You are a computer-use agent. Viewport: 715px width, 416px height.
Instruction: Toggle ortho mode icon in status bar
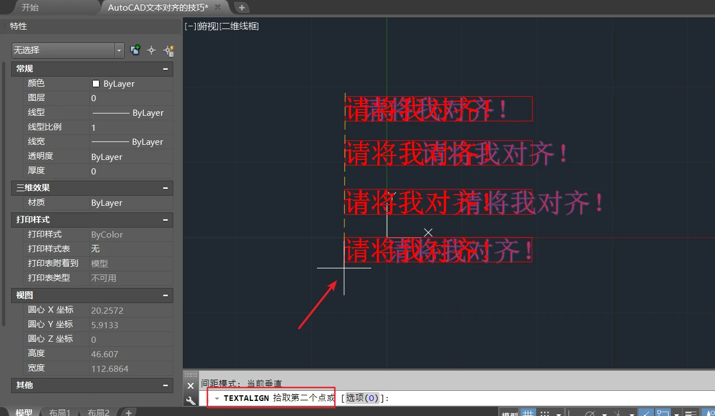coord(569,413)
